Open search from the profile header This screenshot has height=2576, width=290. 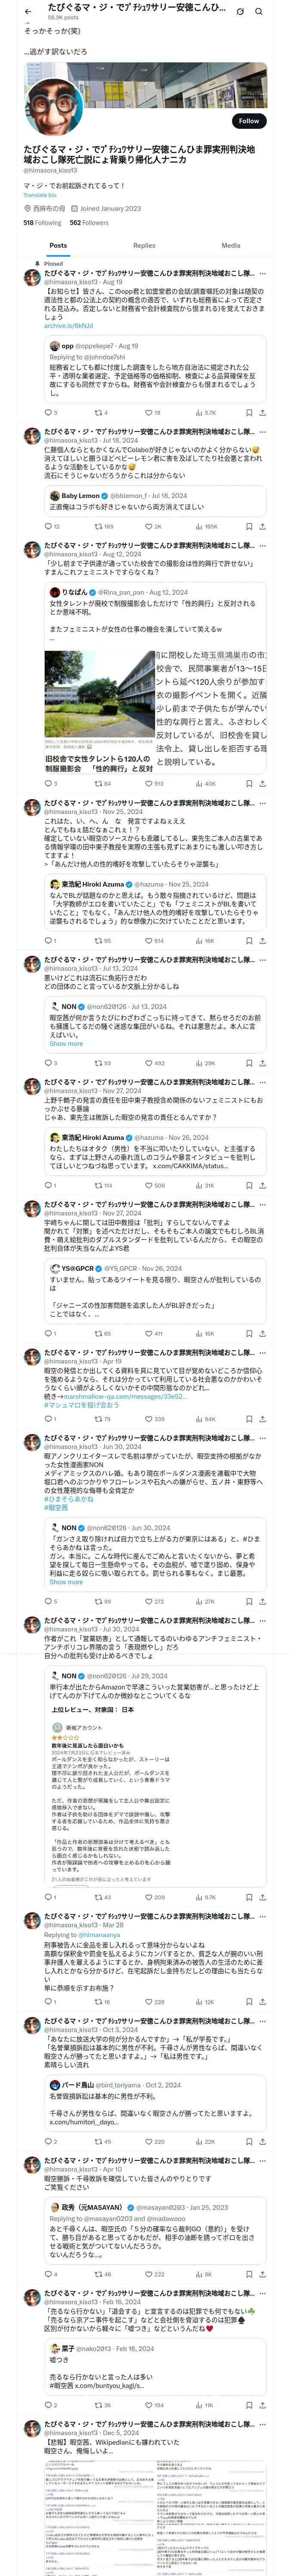(259, 11)
